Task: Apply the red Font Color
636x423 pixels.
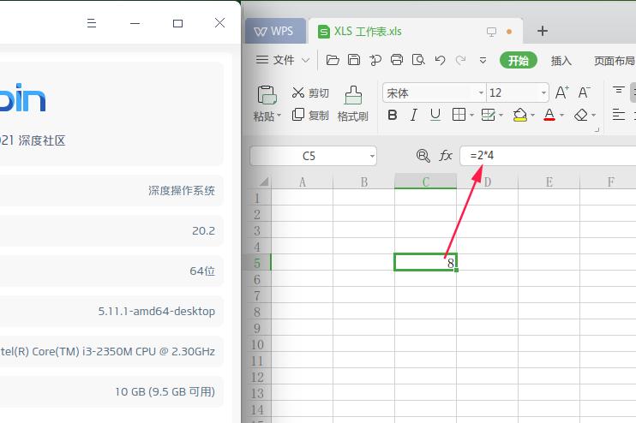Action: [x=549, y=115]
